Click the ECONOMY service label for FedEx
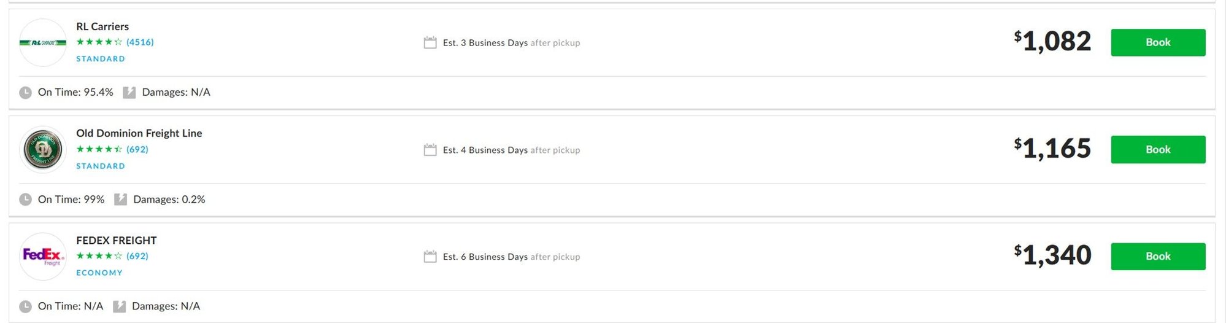This screenshot has height=323, width=1226. [99, 273]
